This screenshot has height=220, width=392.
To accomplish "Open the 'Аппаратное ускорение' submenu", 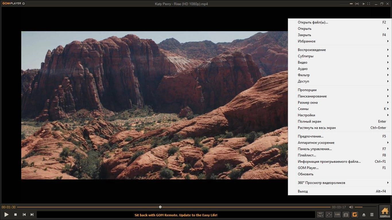I will pos(340,142).
